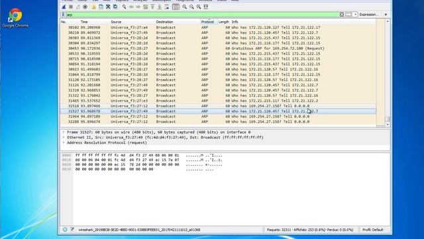This screenshot has width=424, height=239.
Task: Jump to the last packet
Action: point(160,7)
